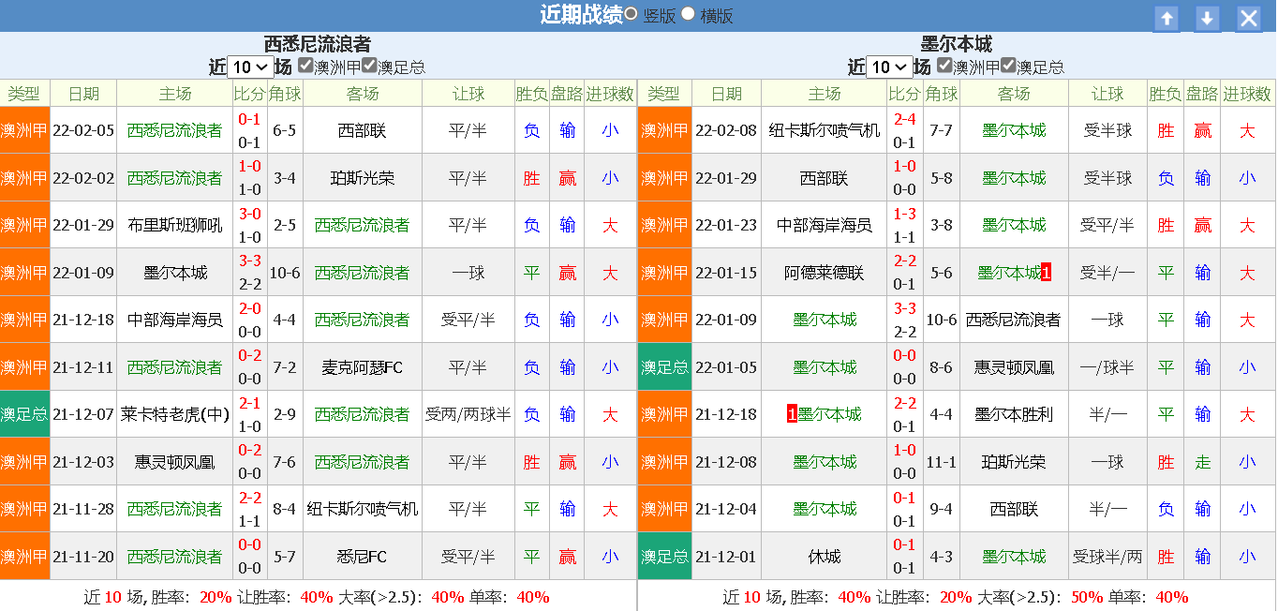Open 惠灵顿凤凰 in 22-01-05 row
This screenshot has height=611, width=1278.
point(1014,367)
